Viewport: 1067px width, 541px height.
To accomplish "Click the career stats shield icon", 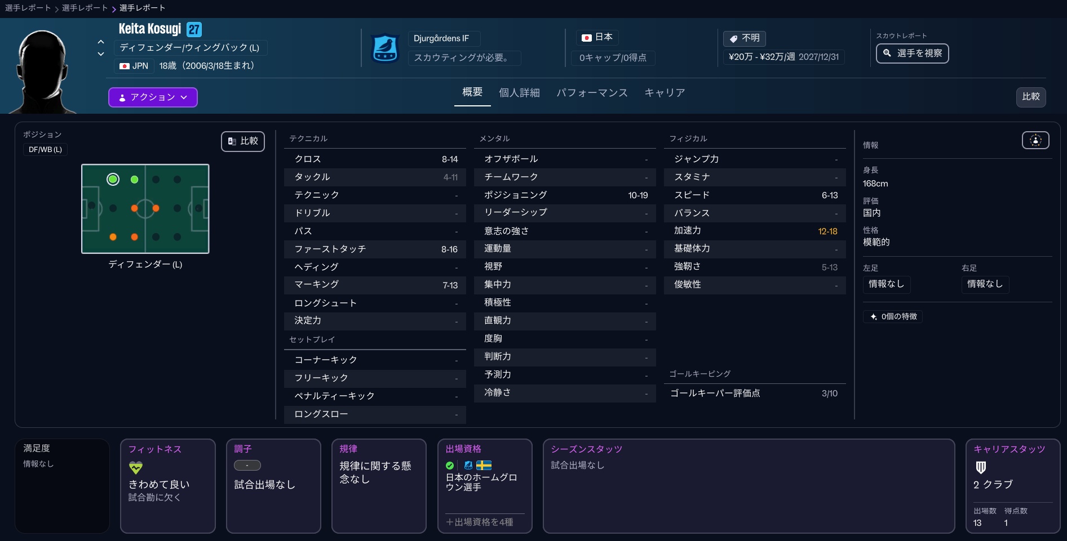I will (981, 467).
